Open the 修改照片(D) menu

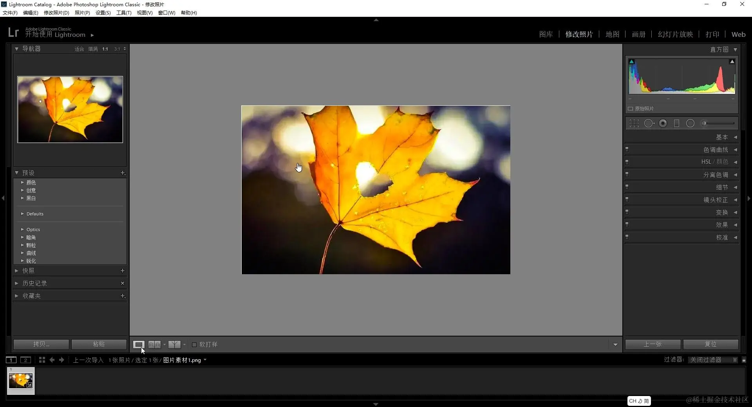[56, 13]
